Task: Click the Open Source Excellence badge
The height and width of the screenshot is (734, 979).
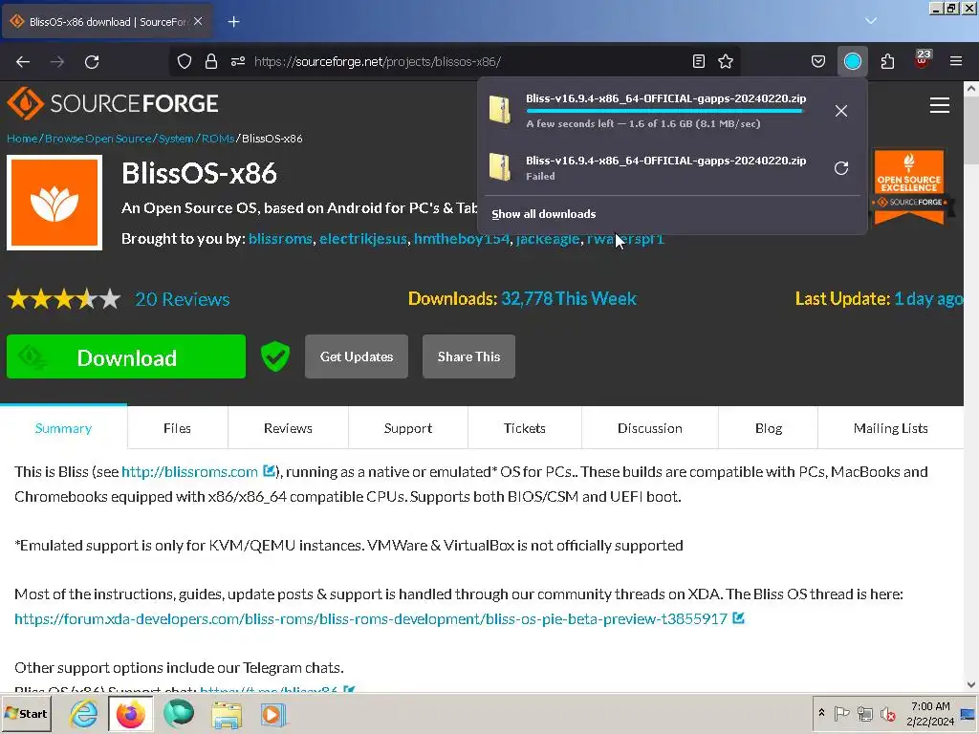Action: (909, 186)
